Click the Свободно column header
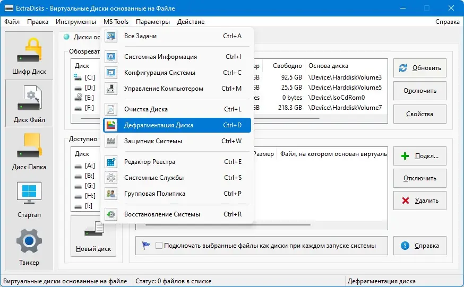The image size is (464, 287). point(287,66)
